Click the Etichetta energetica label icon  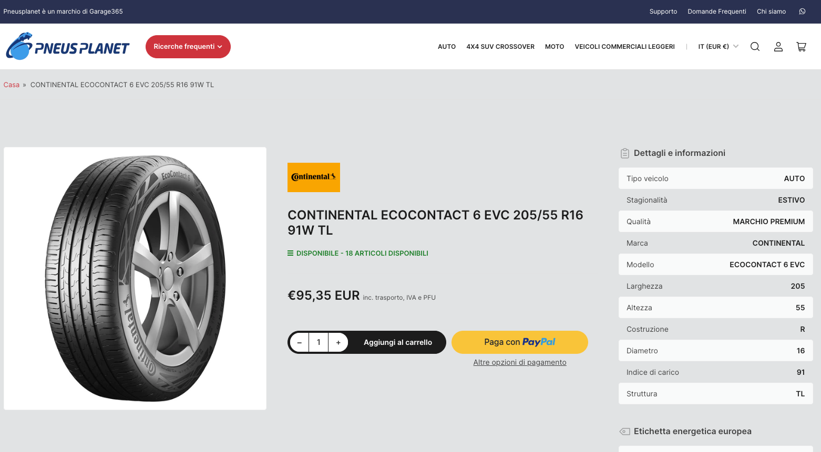624,432
